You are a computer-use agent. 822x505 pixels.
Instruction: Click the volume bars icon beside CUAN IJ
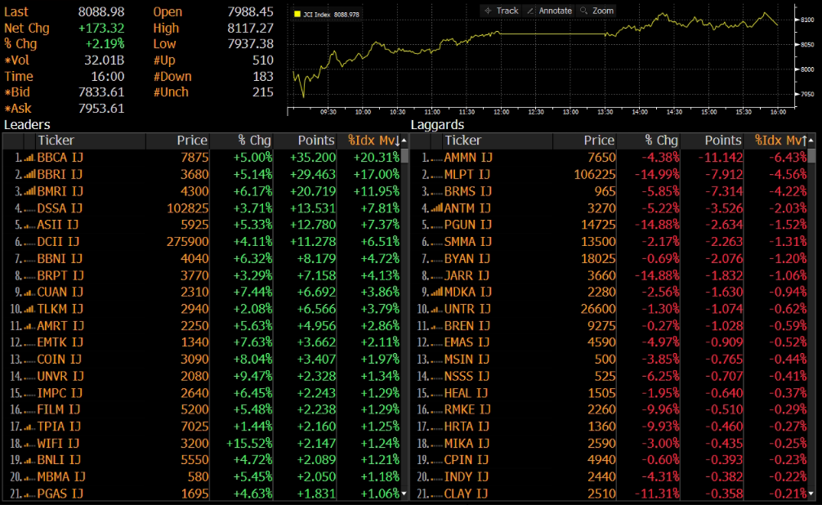pos(29,293)
